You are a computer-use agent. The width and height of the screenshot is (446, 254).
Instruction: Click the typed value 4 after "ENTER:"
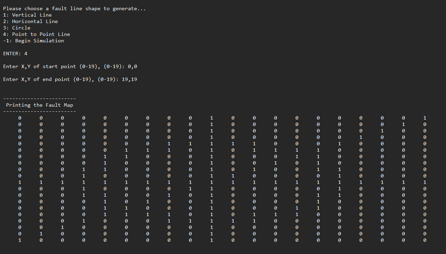pyautogui.click(x=26, y=54)
